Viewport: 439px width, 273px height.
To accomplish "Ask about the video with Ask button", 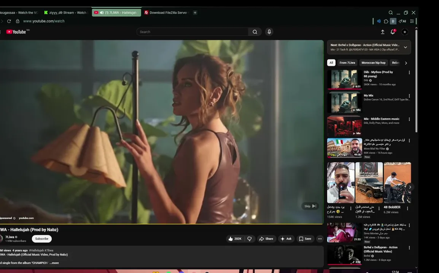I will click(x=286, y=238).
